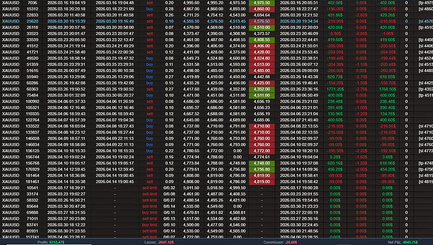This screenshot has height=245, width=433.
Task: Click profit value 431.86$
Action: [x=335, y=15]
